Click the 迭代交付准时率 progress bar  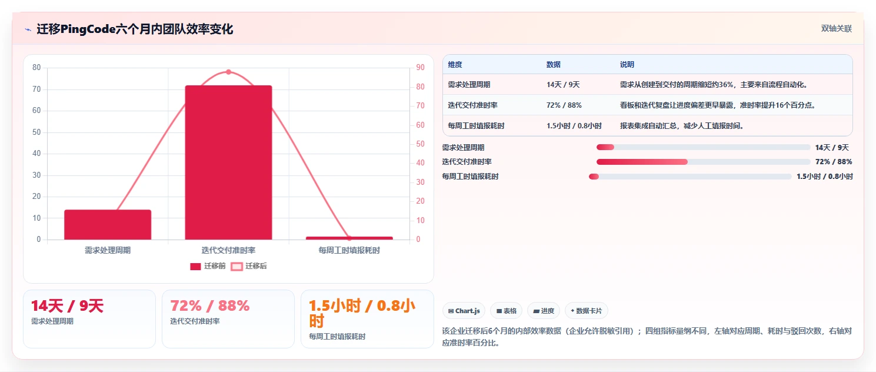[x=704, y=162]
